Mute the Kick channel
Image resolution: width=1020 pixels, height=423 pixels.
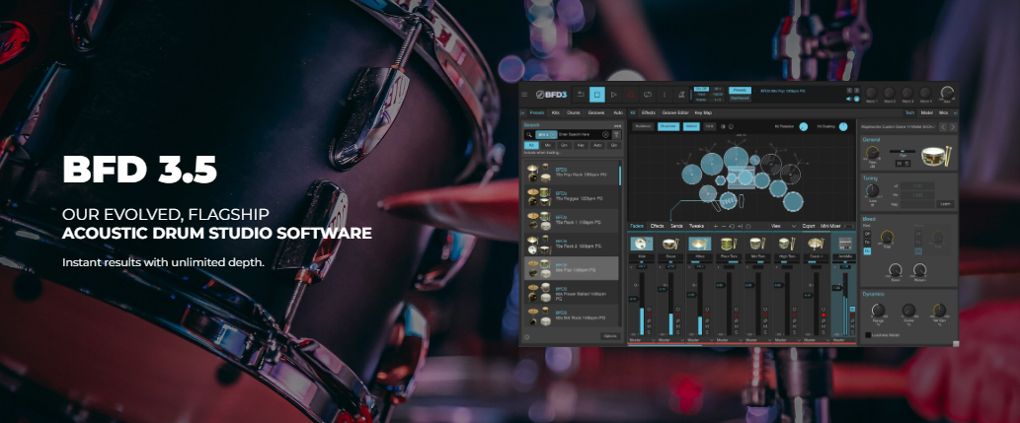[649, 326]
